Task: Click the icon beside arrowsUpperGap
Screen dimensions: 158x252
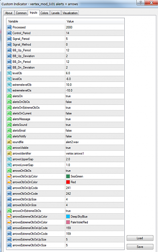Action: tap(9, 159)
